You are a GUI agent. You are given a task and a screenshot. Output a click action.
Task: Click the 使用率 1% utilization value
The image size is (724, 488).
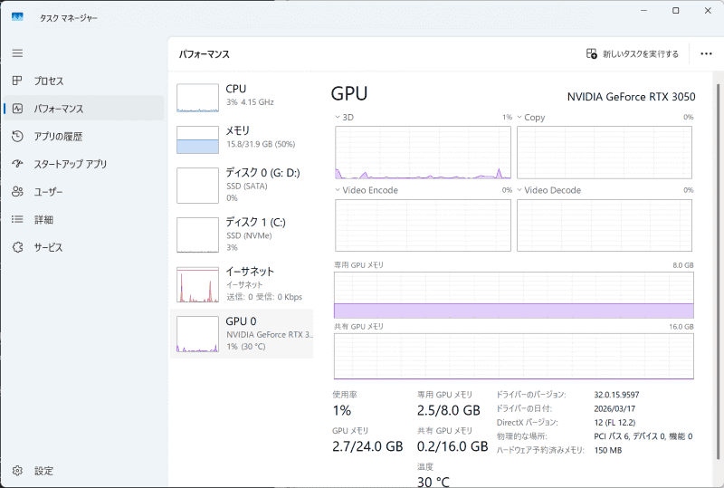click(342, 410)
